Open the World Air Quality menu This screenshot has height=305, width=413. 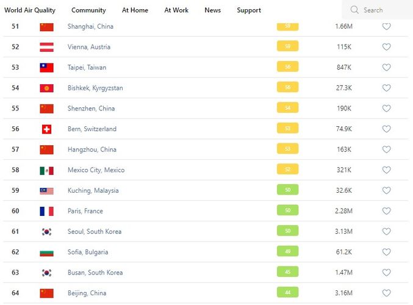30,10
